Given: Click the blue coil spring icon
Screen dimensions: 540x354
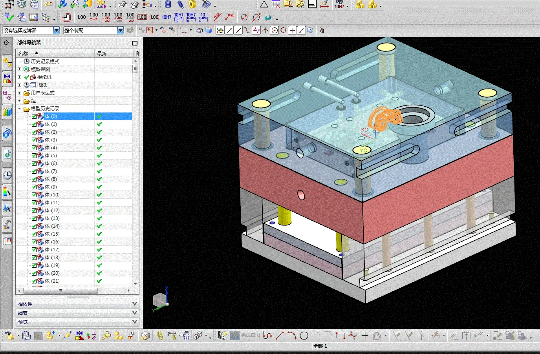Looking at the screenshot, I should (x=168, y=5).
